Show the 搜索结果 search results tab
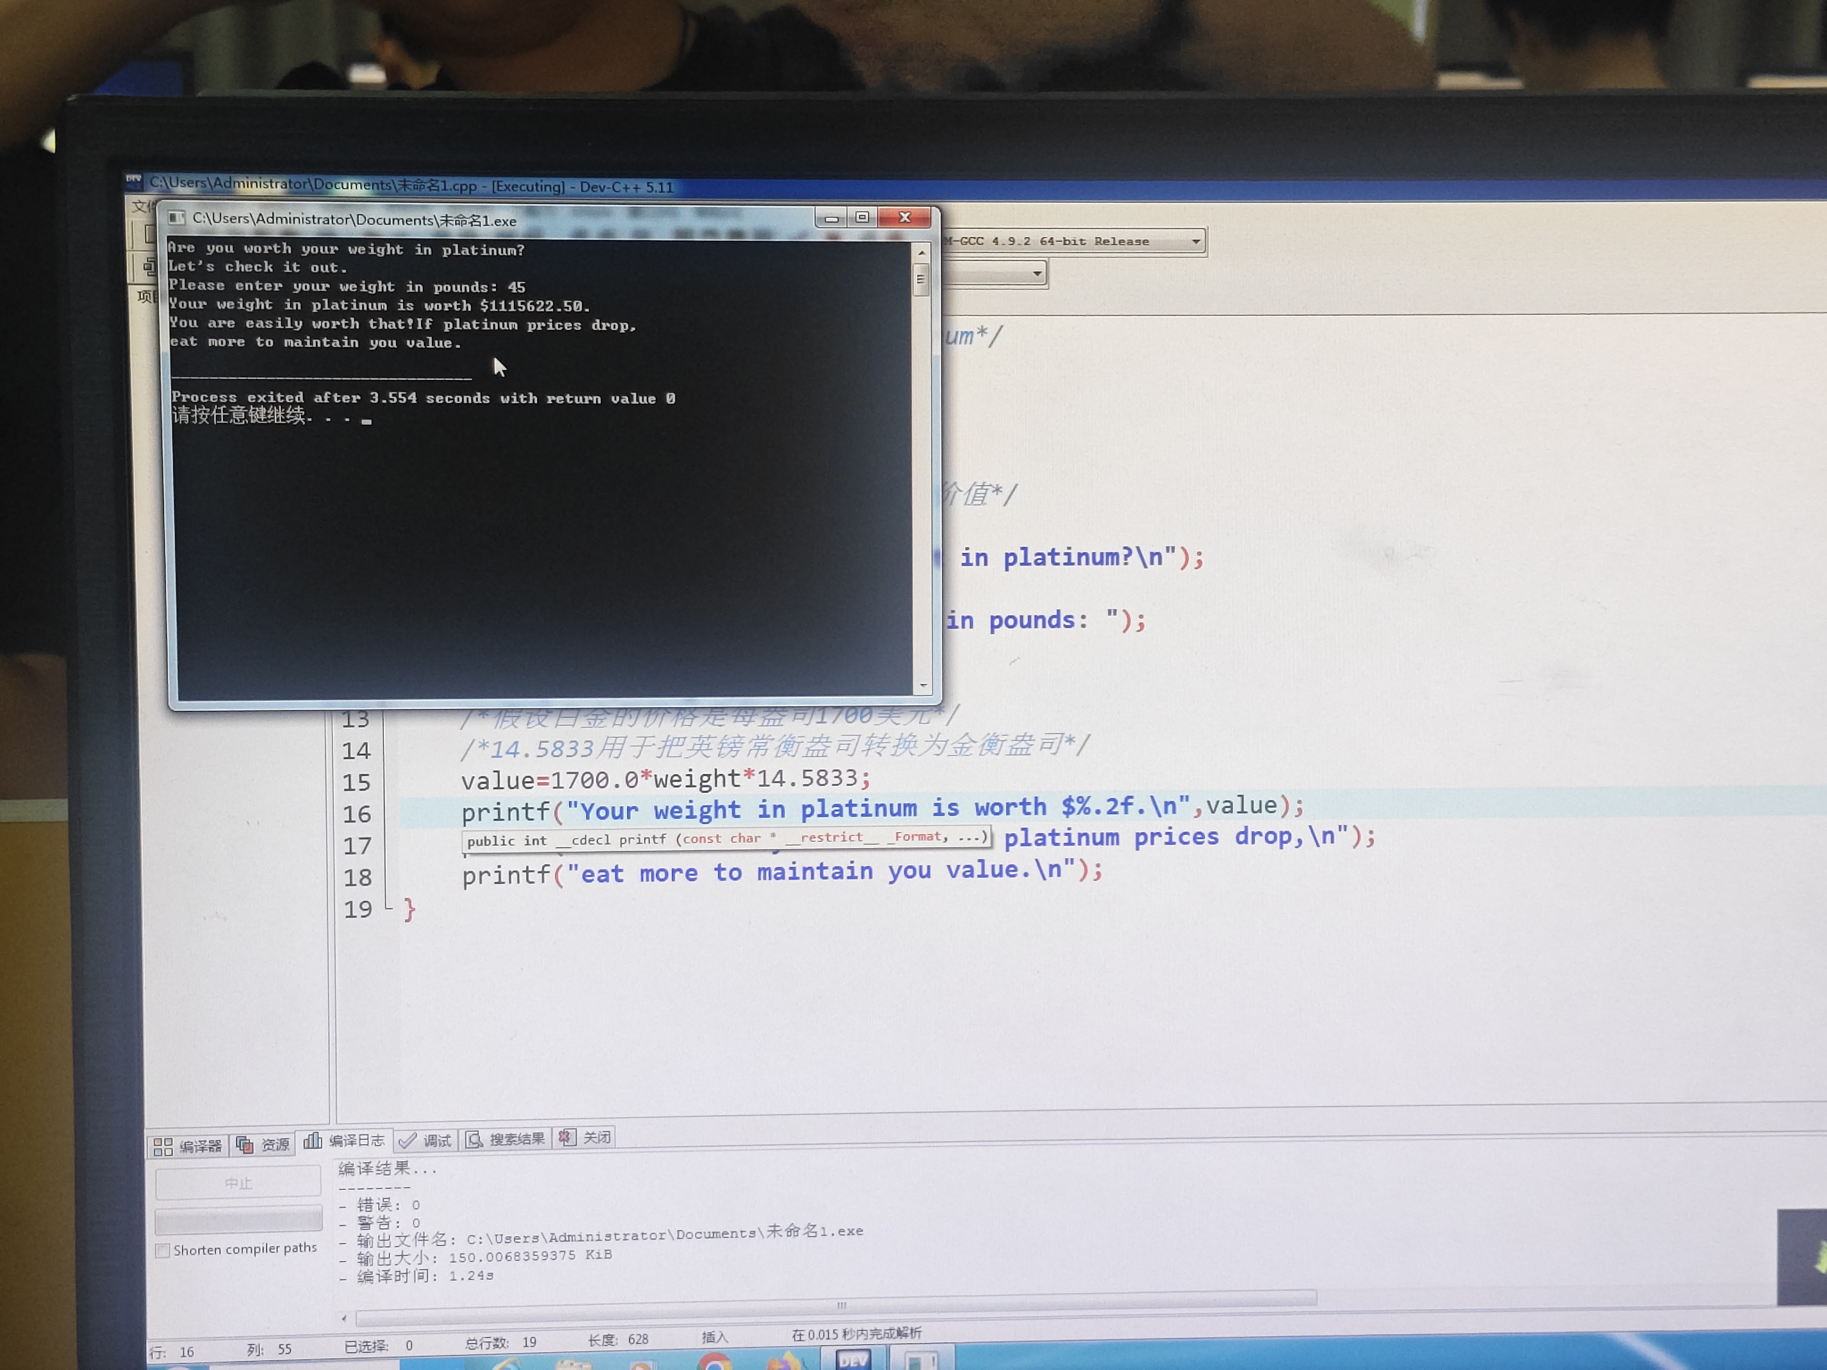Viewport: 1827px width, 1370px height. coord(505,1139)
